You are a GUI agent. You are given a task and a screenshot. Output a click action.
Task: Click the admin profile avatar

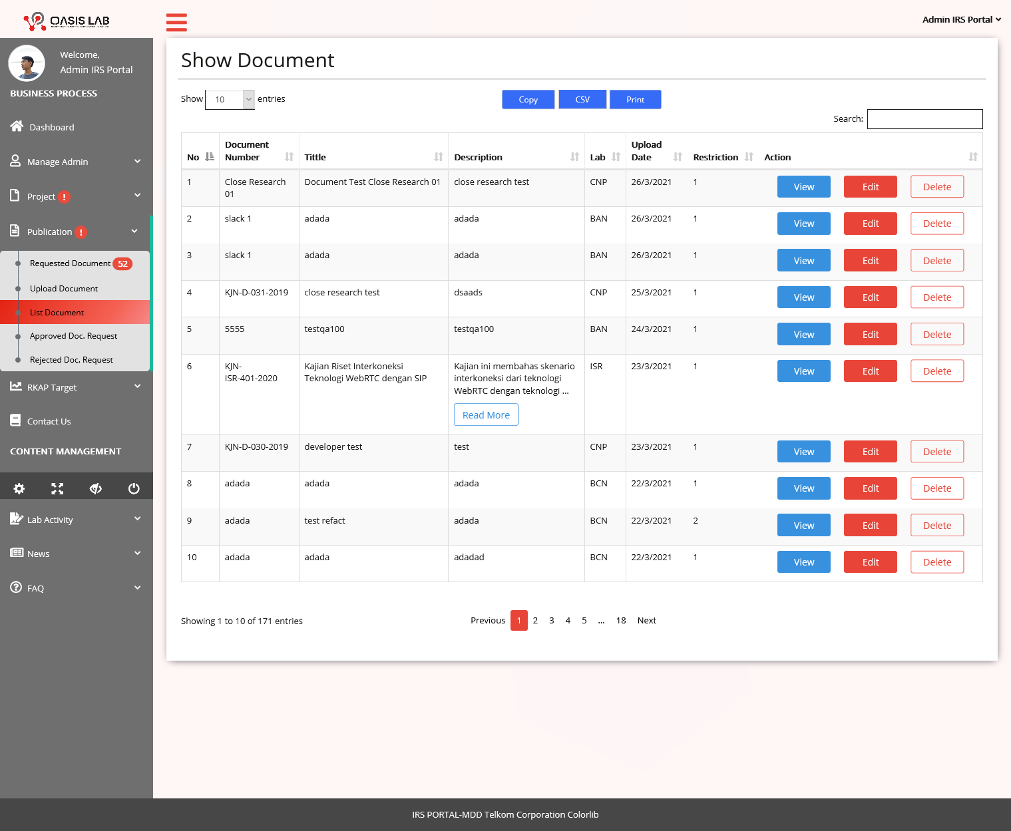coord(27,63)
